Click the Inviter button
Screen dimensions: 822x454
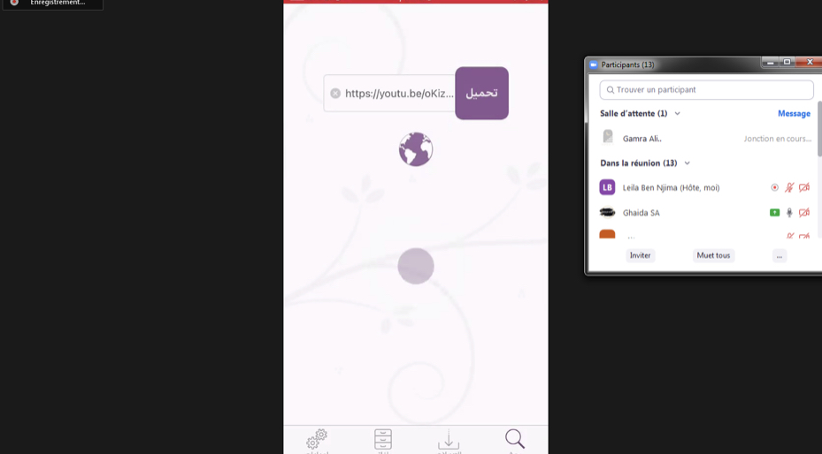pyautogui.click(x=640, y=255)
